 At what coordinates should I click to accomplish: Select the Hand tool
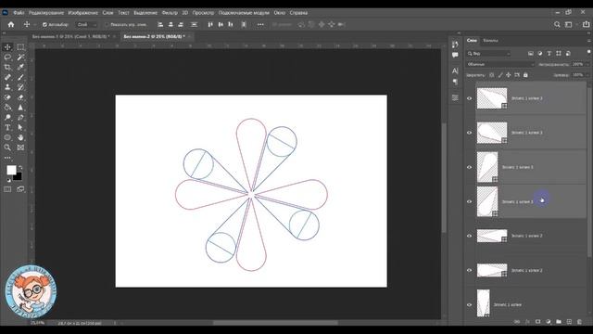pos(20,137)
